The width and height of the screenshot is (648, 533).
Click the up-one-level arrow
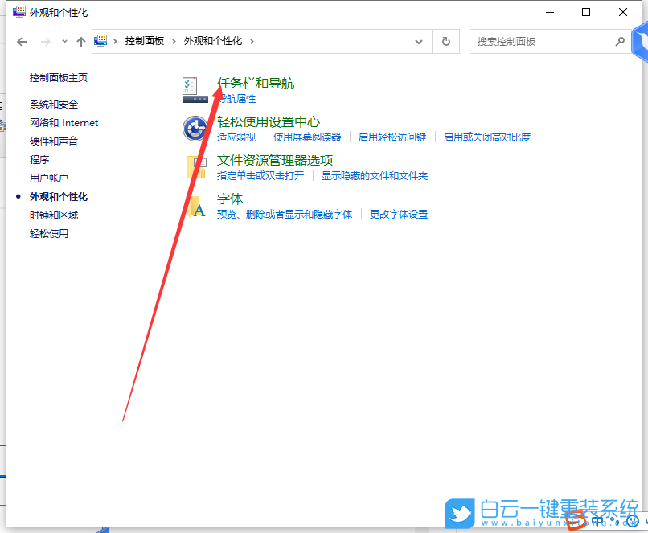point(80,41)
